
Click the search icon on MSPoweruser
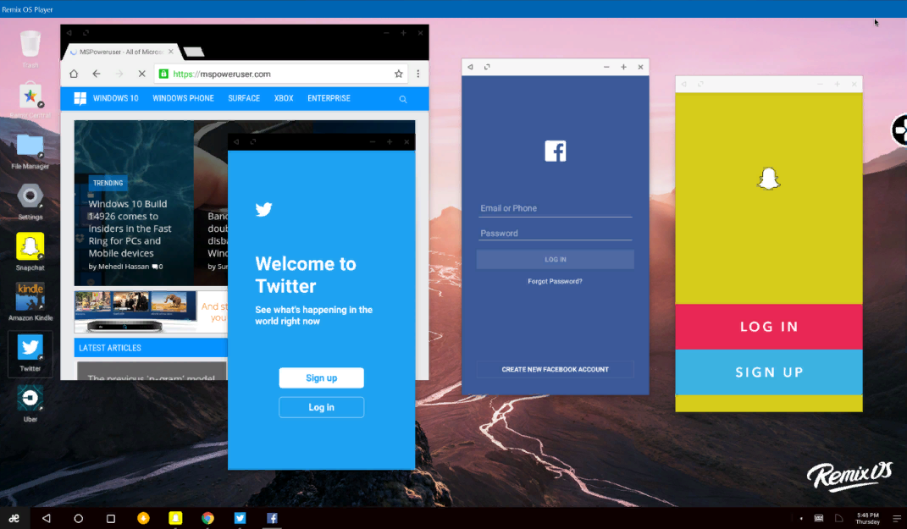click(403, 99)
